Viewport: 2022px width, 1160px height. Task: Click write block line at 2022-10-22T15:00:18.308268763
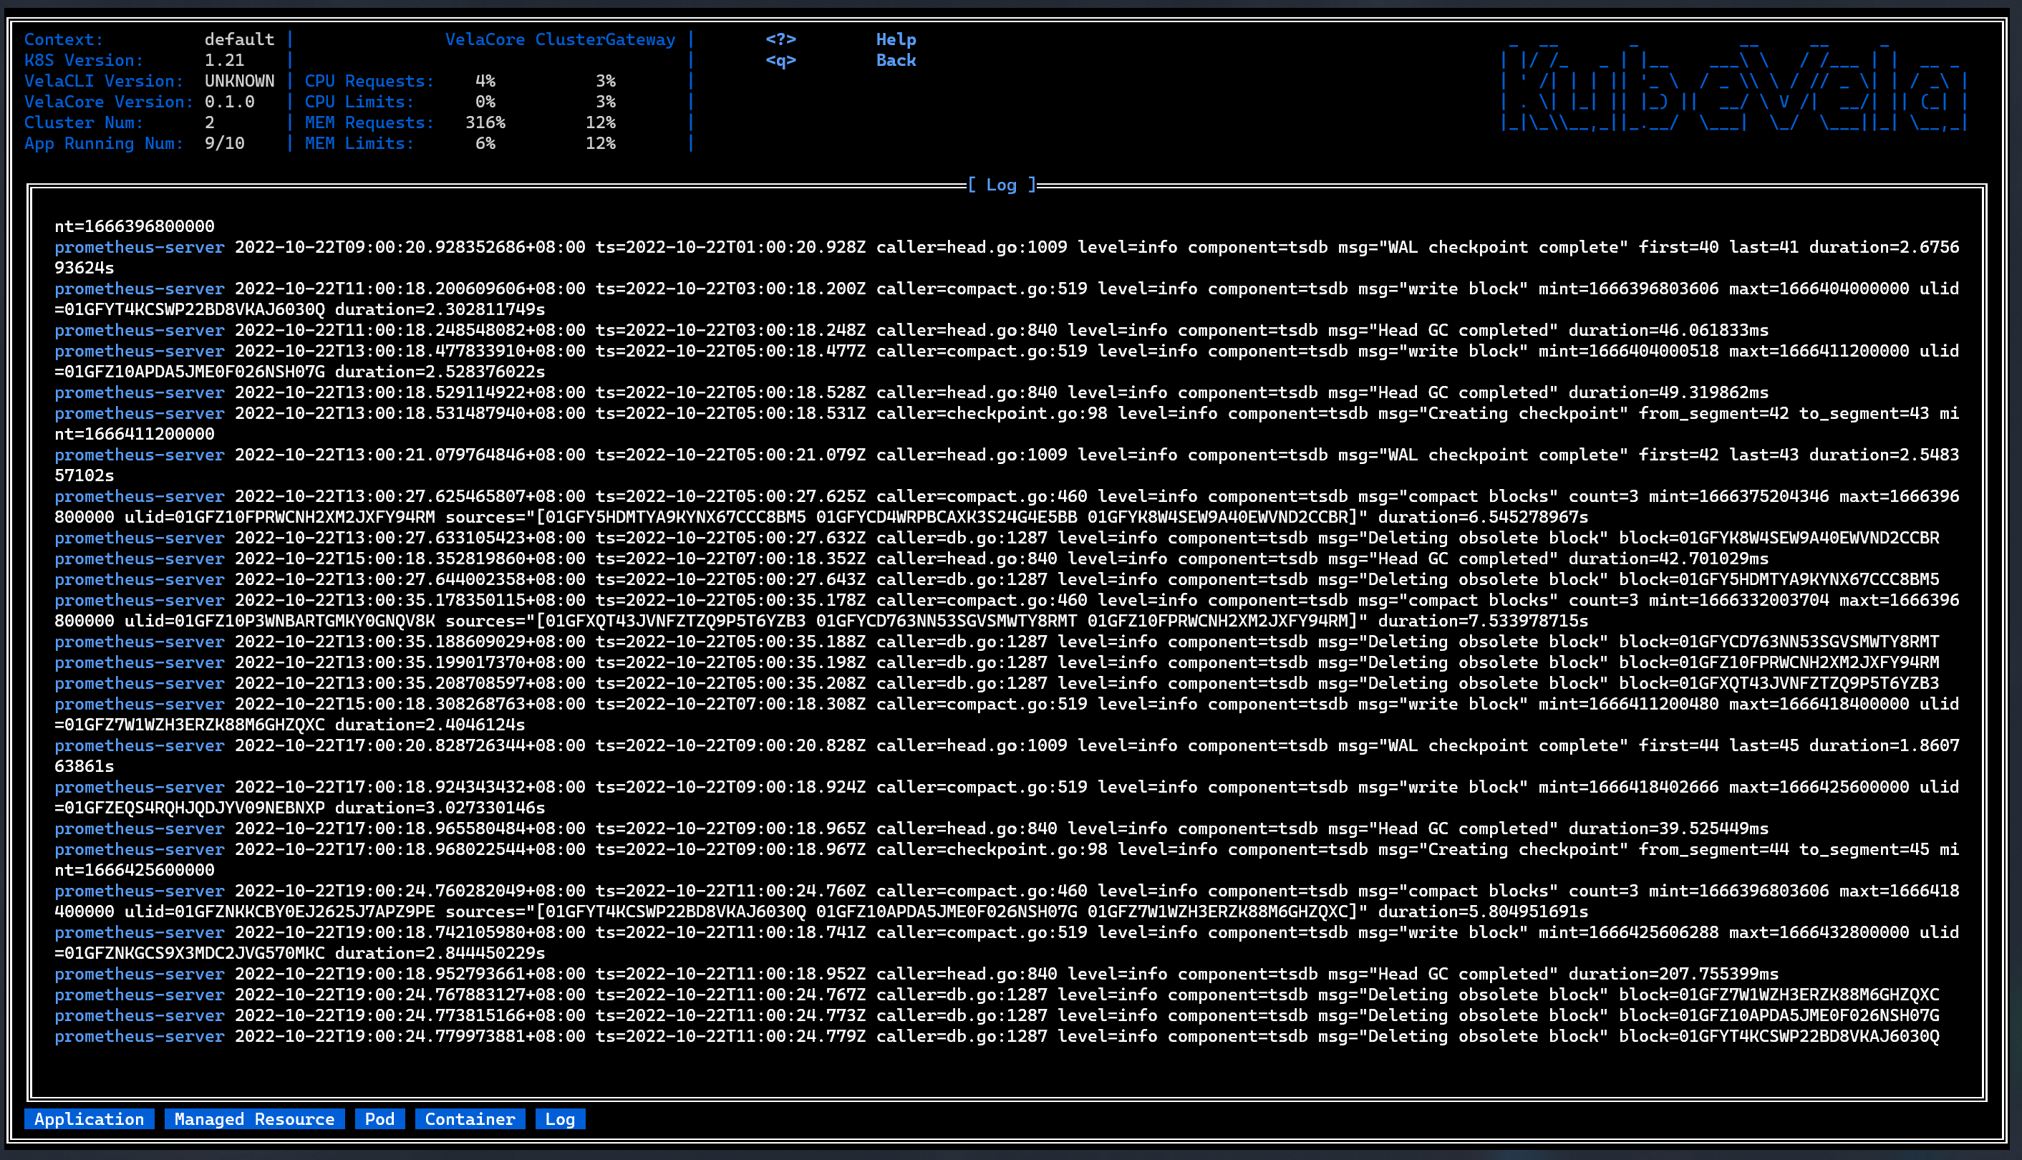[1006, 714]
